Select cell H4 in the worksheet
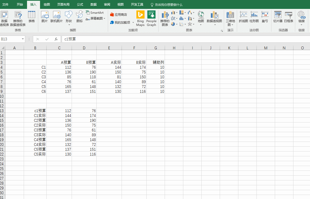Image resolution: width=310 pixels, height=199 pixels. pyautogui.click(x=174, y=67)
